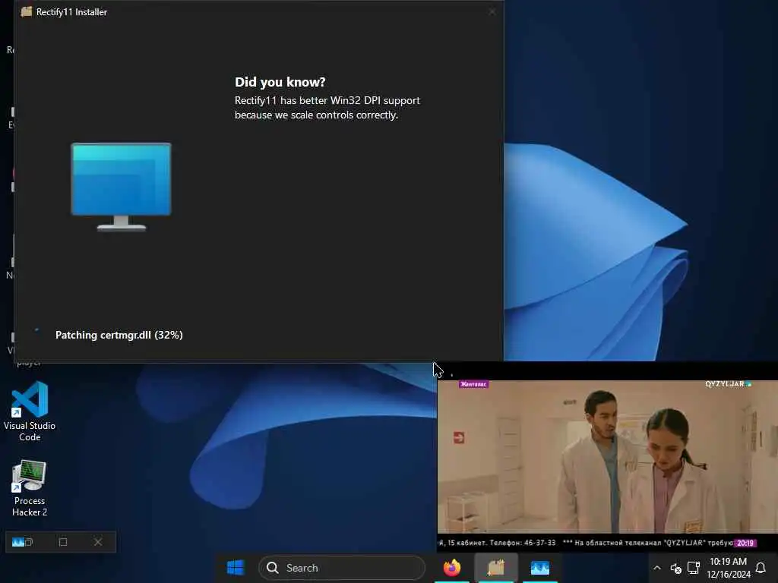The height and width of the screenshot is (583, 778).
Task: Select the Rectify11 Installer taskbar icon
Action: click(496, 568)
